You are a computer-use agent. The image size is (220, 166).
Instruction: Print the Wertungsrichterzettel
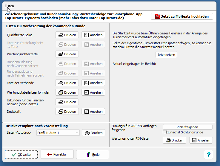pos(67,54)
